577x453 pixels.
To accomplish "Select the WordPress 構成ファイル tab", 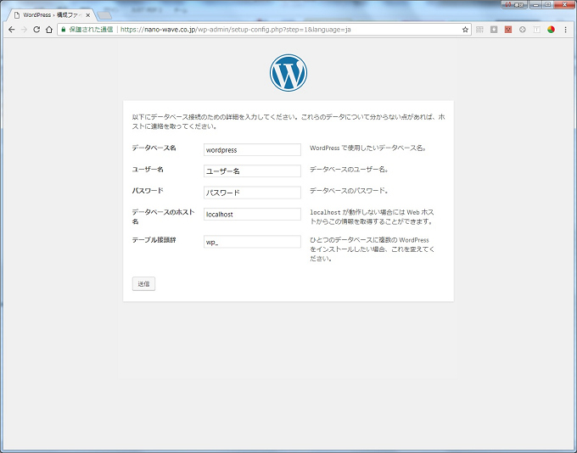I will click(51, 15).
